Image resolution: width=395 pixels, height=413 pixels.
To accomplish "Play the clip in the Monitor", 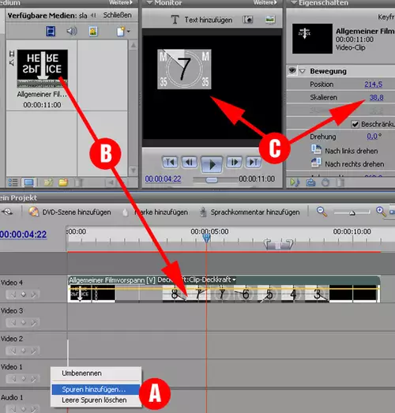I will point(212,164).
